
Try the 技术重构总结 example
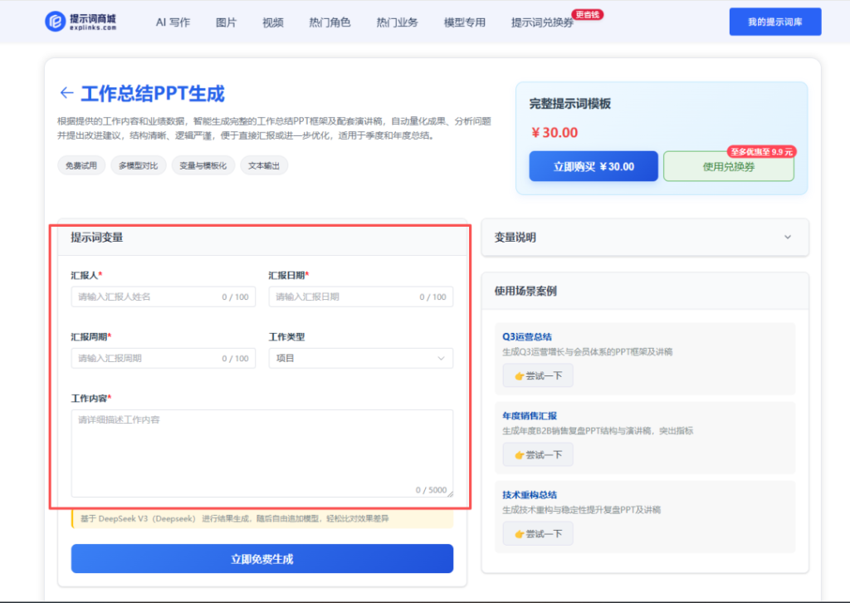pyautogui.click(x=538, y=533)
